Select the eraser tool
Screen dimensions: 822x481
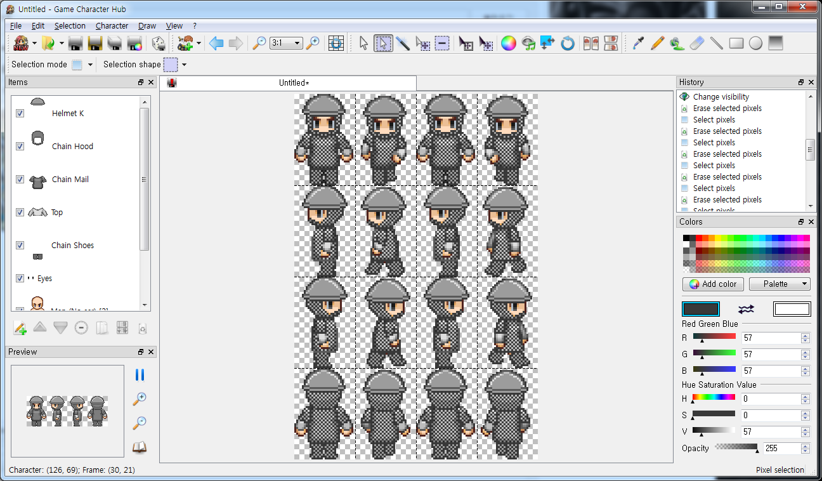coord(697,43)
